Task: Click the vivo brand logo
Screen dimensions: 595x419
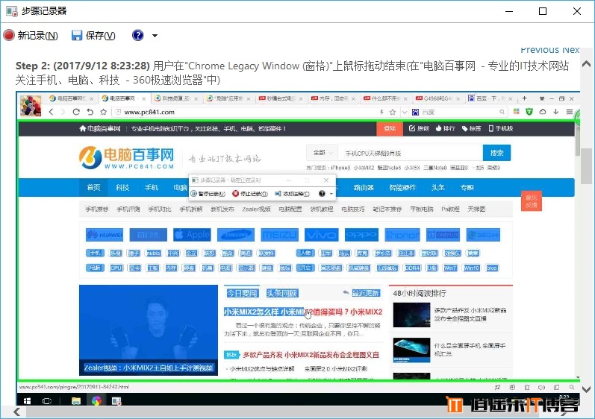Action: [321, 235]
